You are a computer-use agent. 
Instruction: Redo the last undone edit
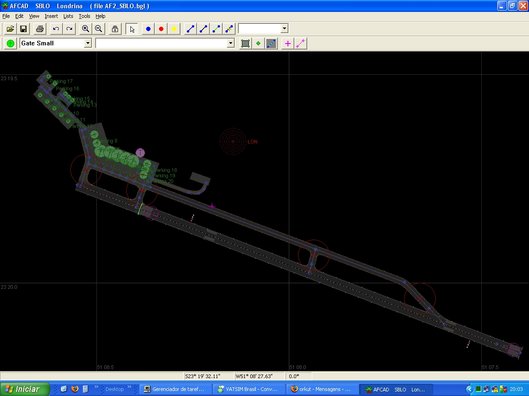click(x=69, y=29)
